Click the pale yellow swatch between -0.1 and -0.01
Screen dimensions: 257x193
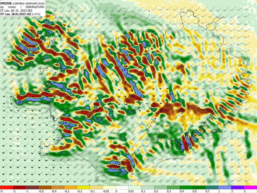[96, 187]
